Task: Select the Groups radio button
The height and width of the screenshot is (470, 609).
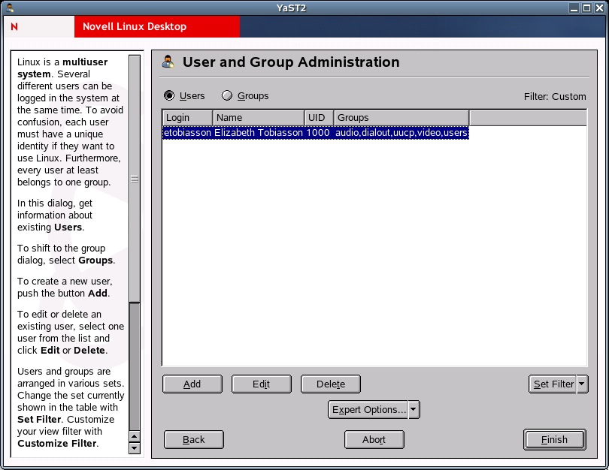Action: (x=227, y=95)
